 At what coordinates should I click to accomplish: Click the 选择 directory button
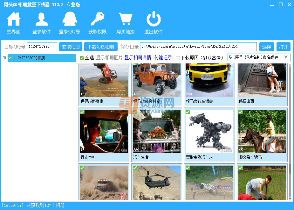coord(267,47)
